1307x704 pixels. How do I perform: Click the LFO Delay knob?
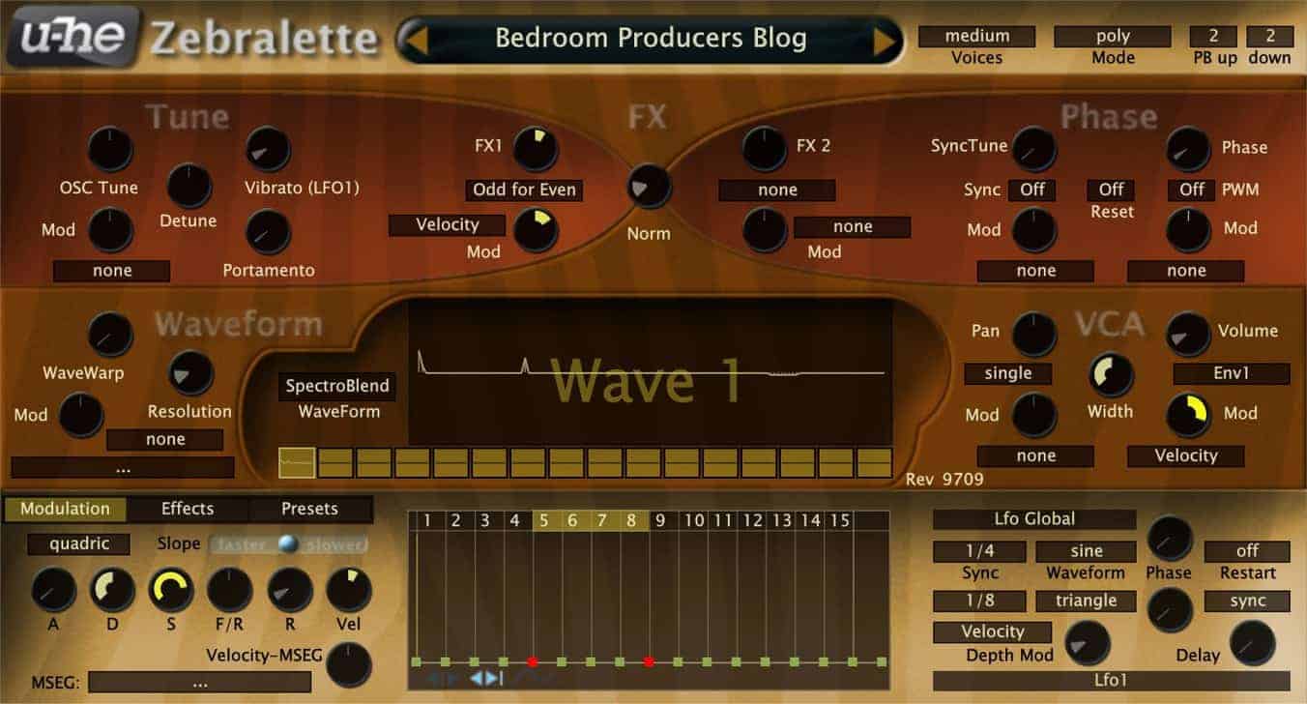coord(1253,643)
